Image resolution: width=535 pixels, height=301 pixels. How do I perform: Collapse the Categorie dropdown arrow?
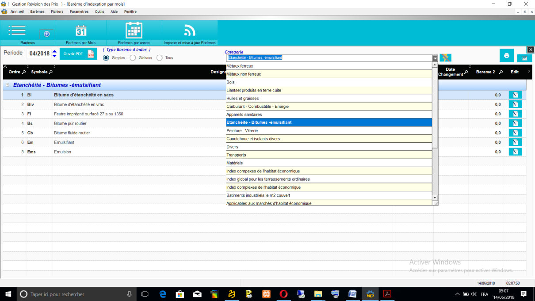435,58
